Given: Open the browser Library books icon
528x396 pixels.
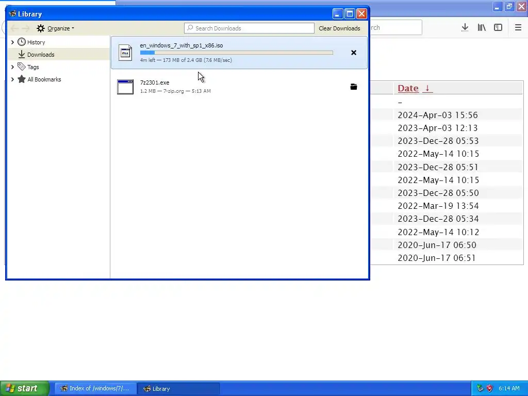Looking at the screenshot, I should click(x=482, y=28).
